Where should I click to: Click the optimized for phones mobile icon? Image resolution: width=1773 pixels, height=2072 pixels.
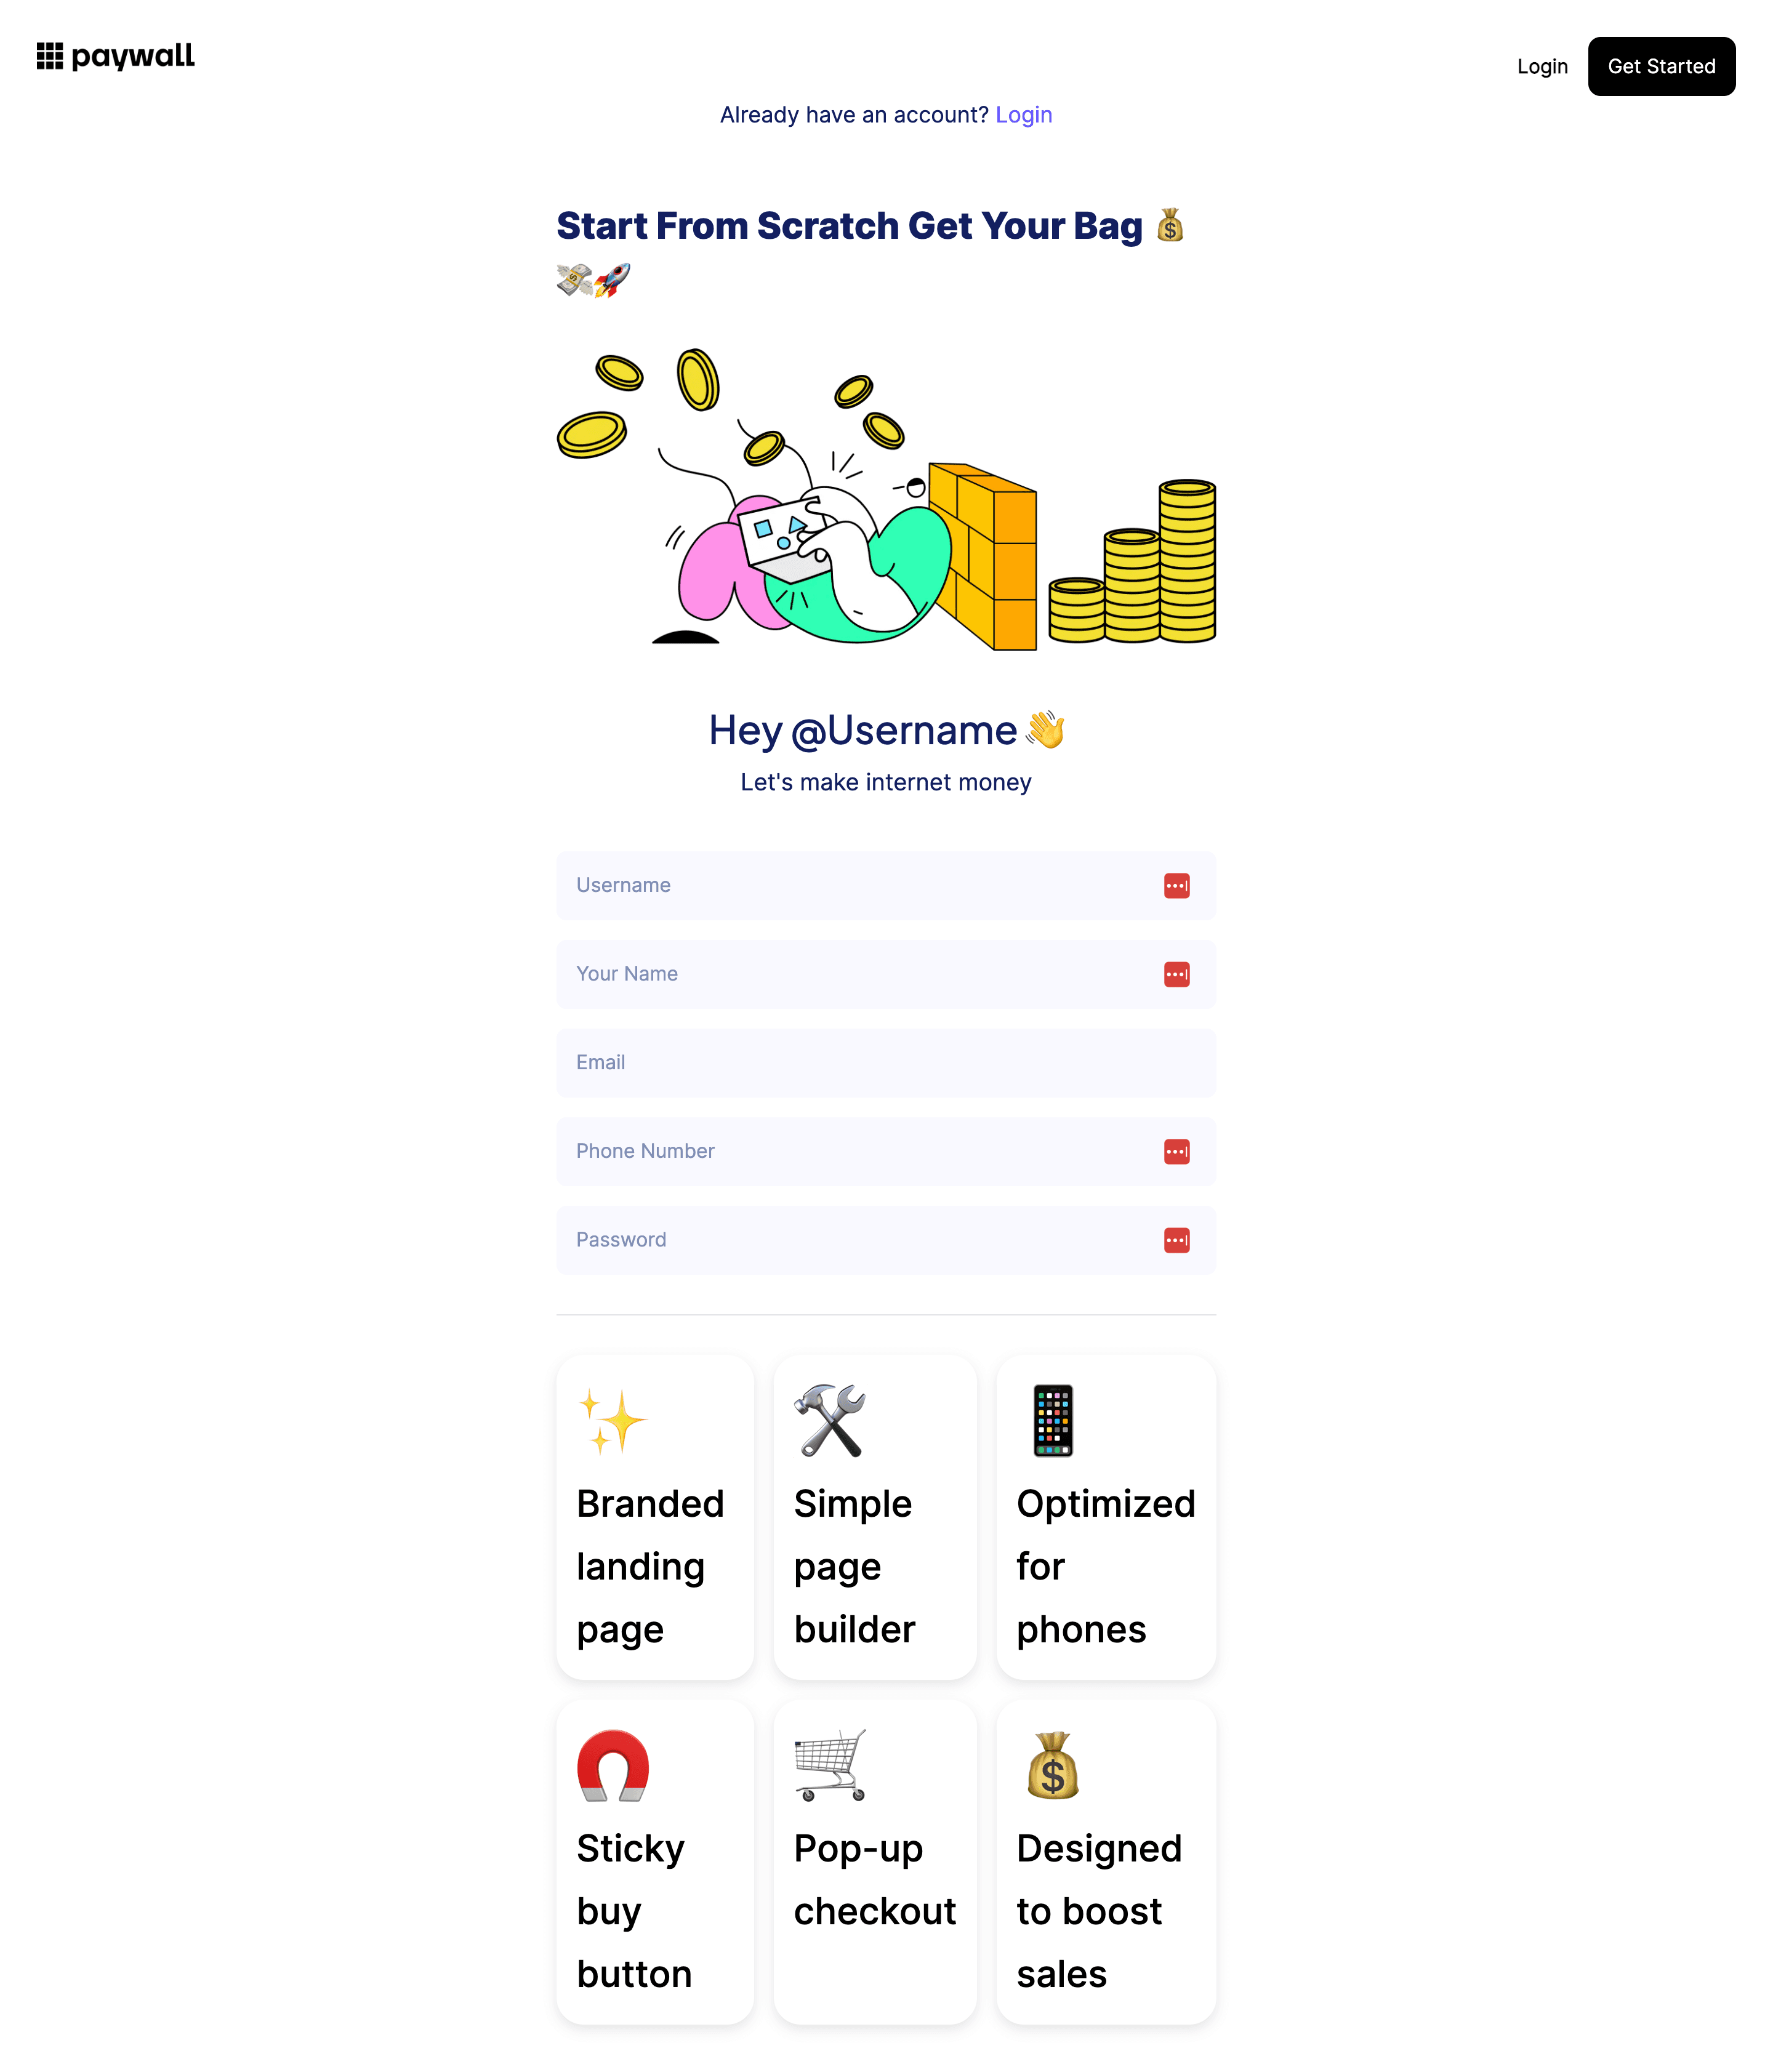[1053, 1419]
